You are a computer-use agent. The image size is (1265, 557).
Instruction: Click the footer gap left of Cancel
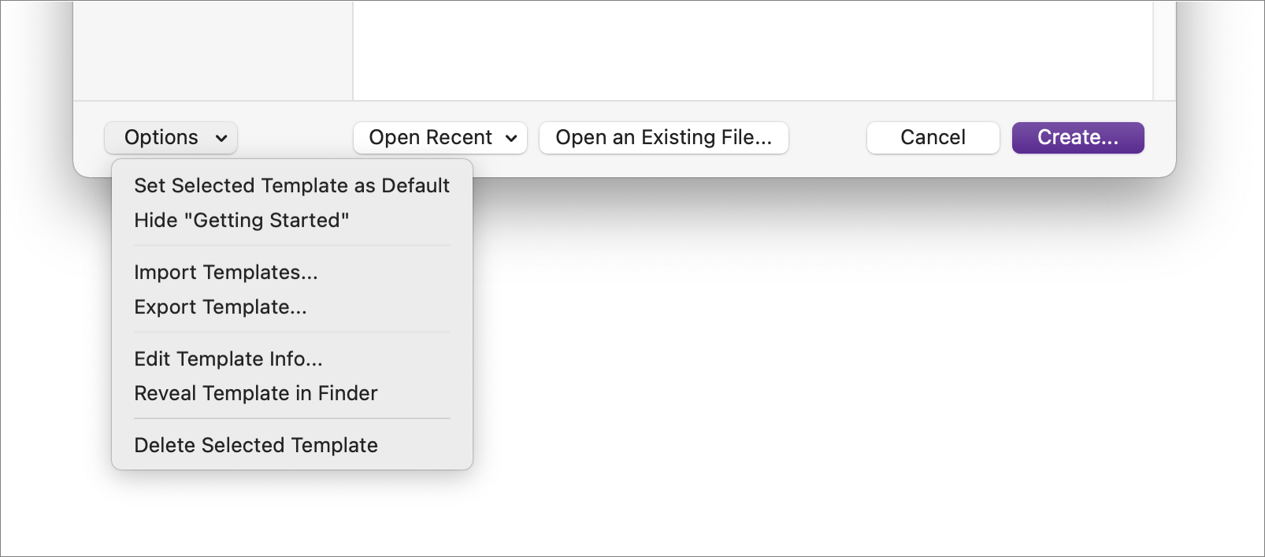(827, 138)
